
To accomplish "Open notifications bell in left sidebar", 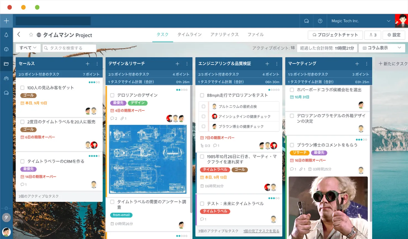I will coord(6,35).
